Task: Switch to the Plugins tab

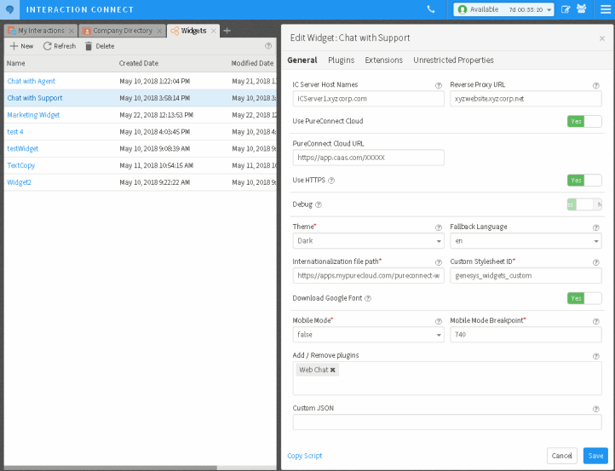Action: coord(341,60)
